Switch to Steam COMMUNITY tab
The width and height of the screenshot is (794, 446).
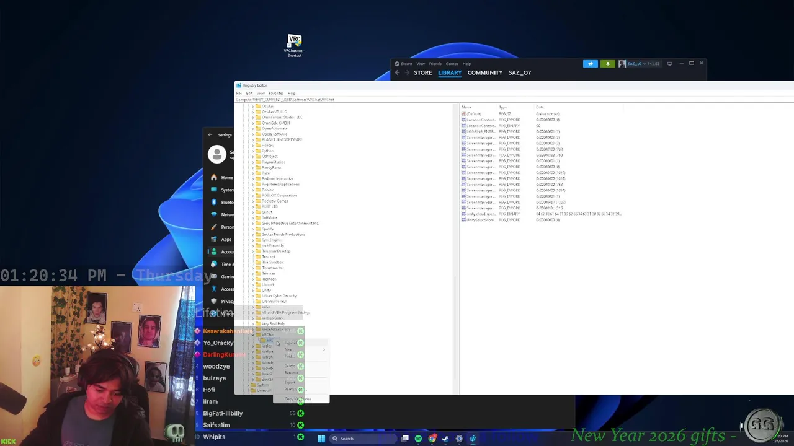[x=485, y=72]
